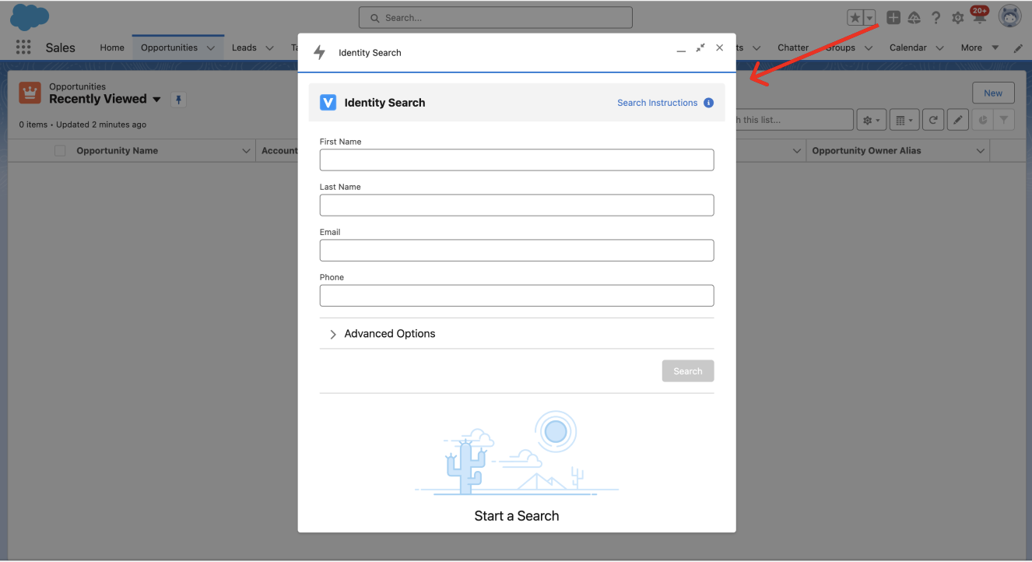This screenshot has width=1032, height=562.
Task: Switch to the Leads tab
Action: (x=244, y=47)
